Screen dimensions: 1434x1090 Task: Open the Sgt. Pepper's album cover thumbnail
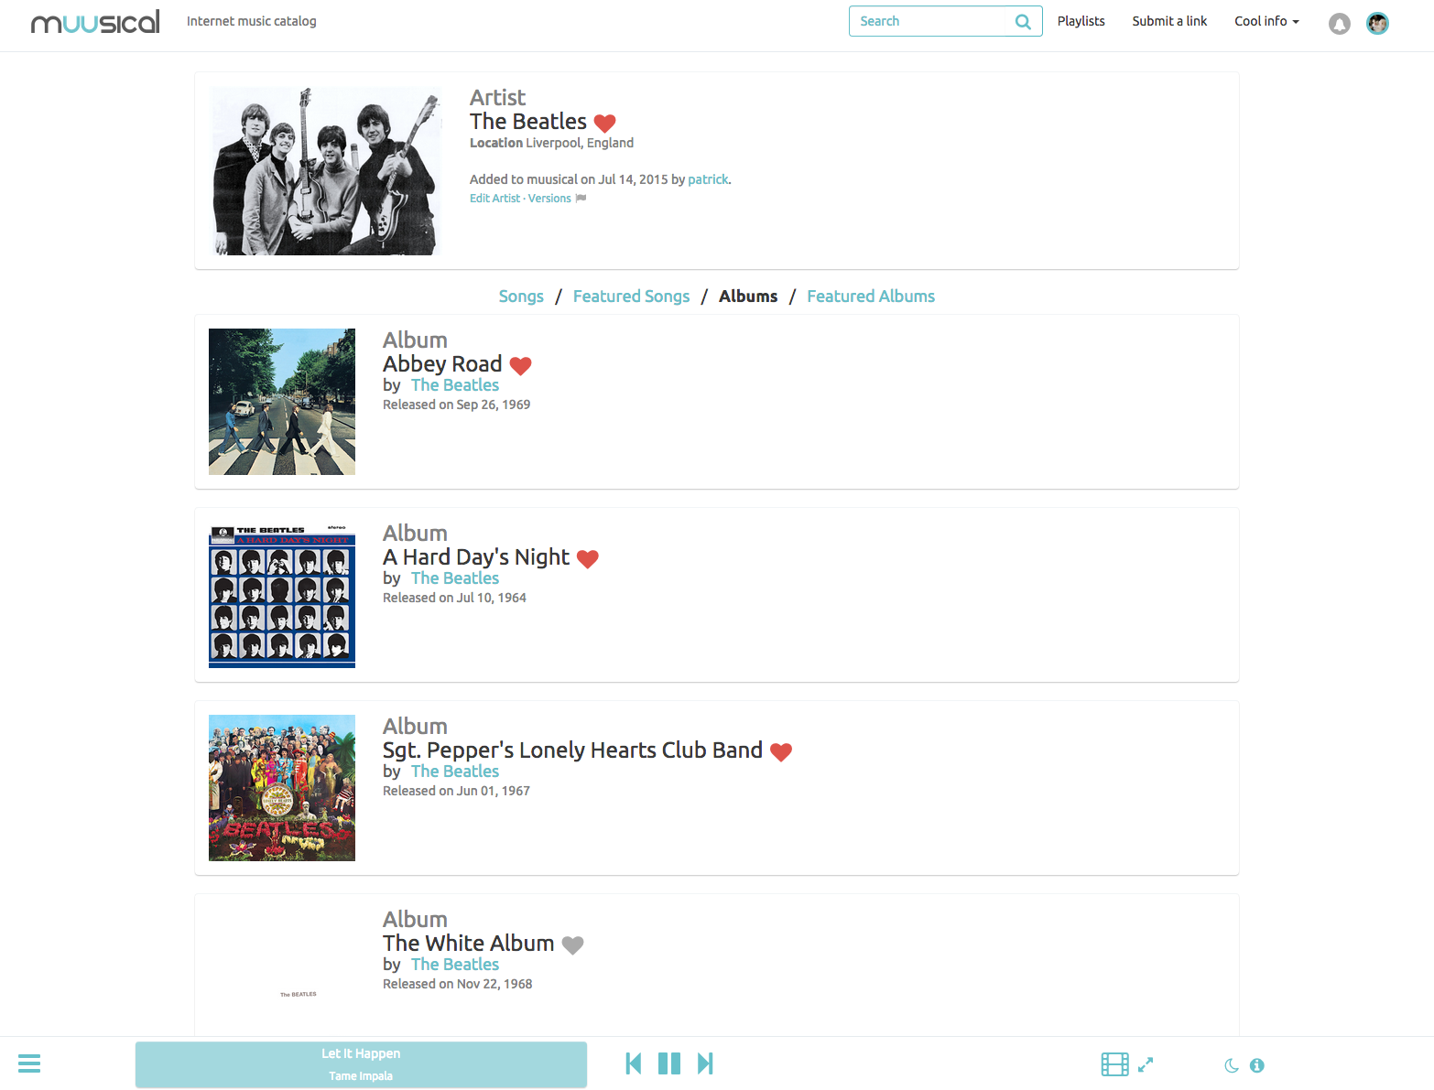click(282, 788)
